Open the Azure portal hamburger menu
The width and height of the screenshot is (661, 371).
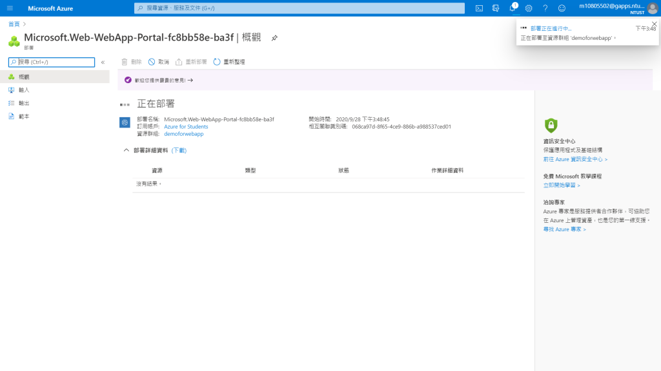[10, 8]
